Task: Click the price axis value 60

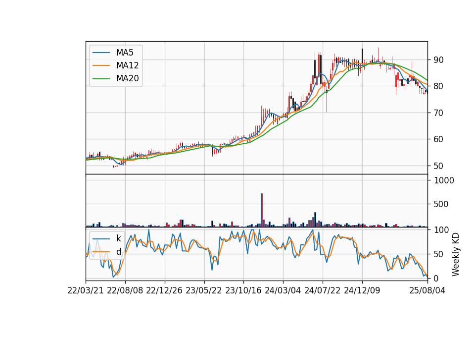Action: pos(439,139)
